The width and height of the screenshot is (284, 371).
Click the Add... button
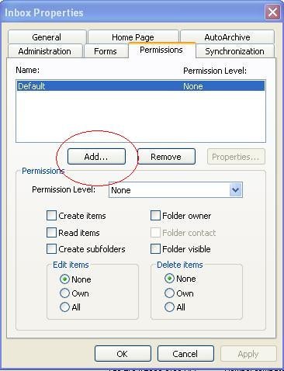click(96, 157)
